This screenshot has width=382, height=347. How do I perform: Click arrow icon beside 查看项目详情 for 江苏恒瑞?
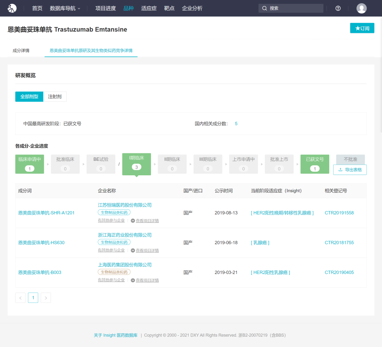click(133, 221)
